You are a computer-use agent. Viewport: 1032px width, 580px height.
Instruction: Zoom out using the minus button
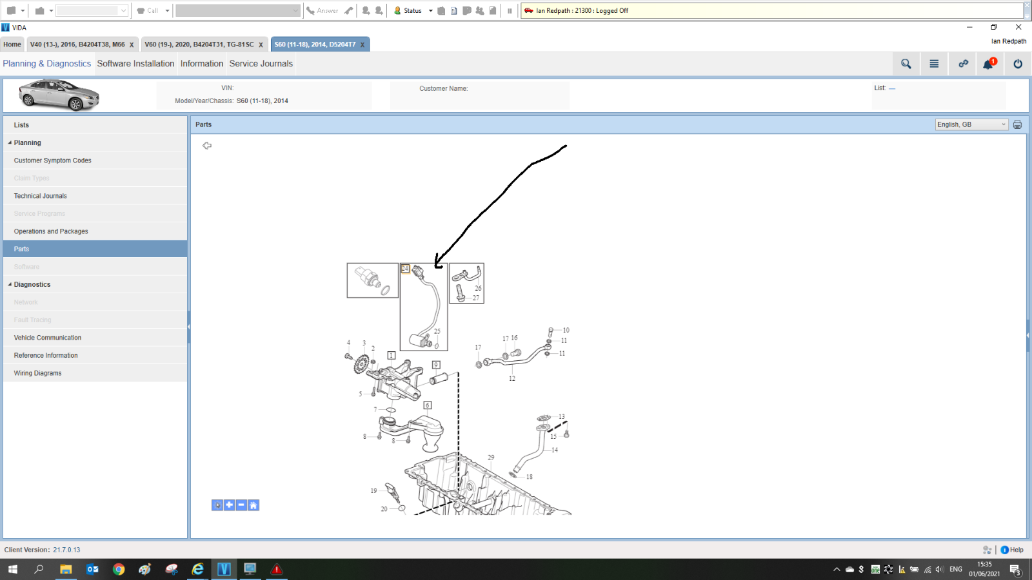[241, 505]
